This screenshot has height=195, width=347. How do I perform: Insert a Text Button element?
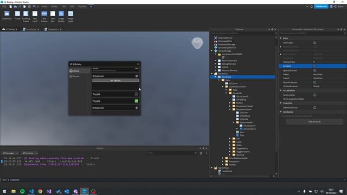[x=44, y=16]
